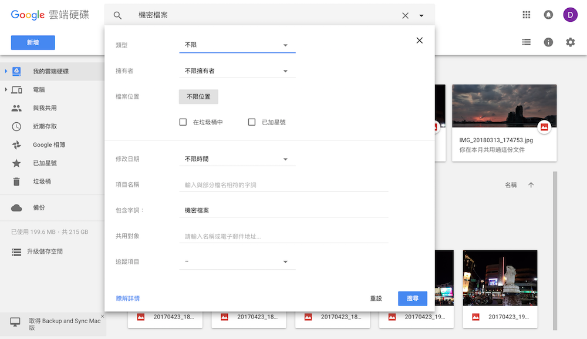Open the 類型 dropdown
The height and width of the screenshot is (339, 587).
coord(237,45)
